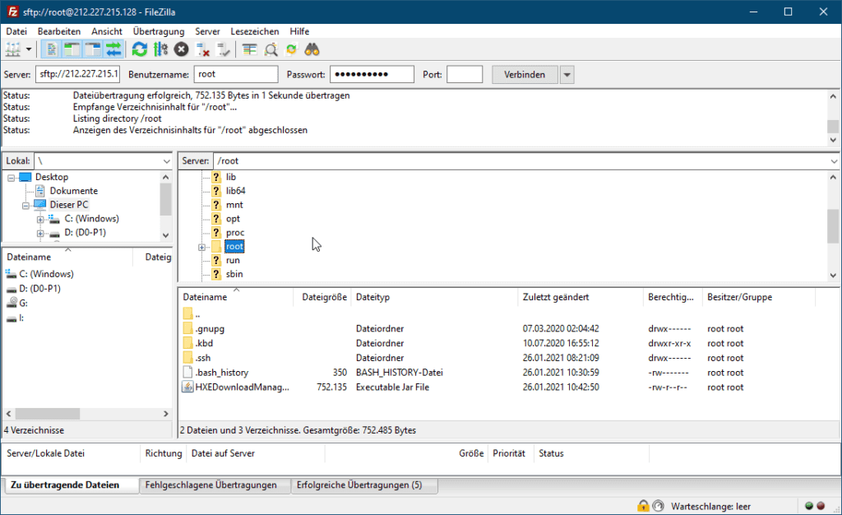
Task: Open the Bearbeiten menu
Action: coord(59,31)
